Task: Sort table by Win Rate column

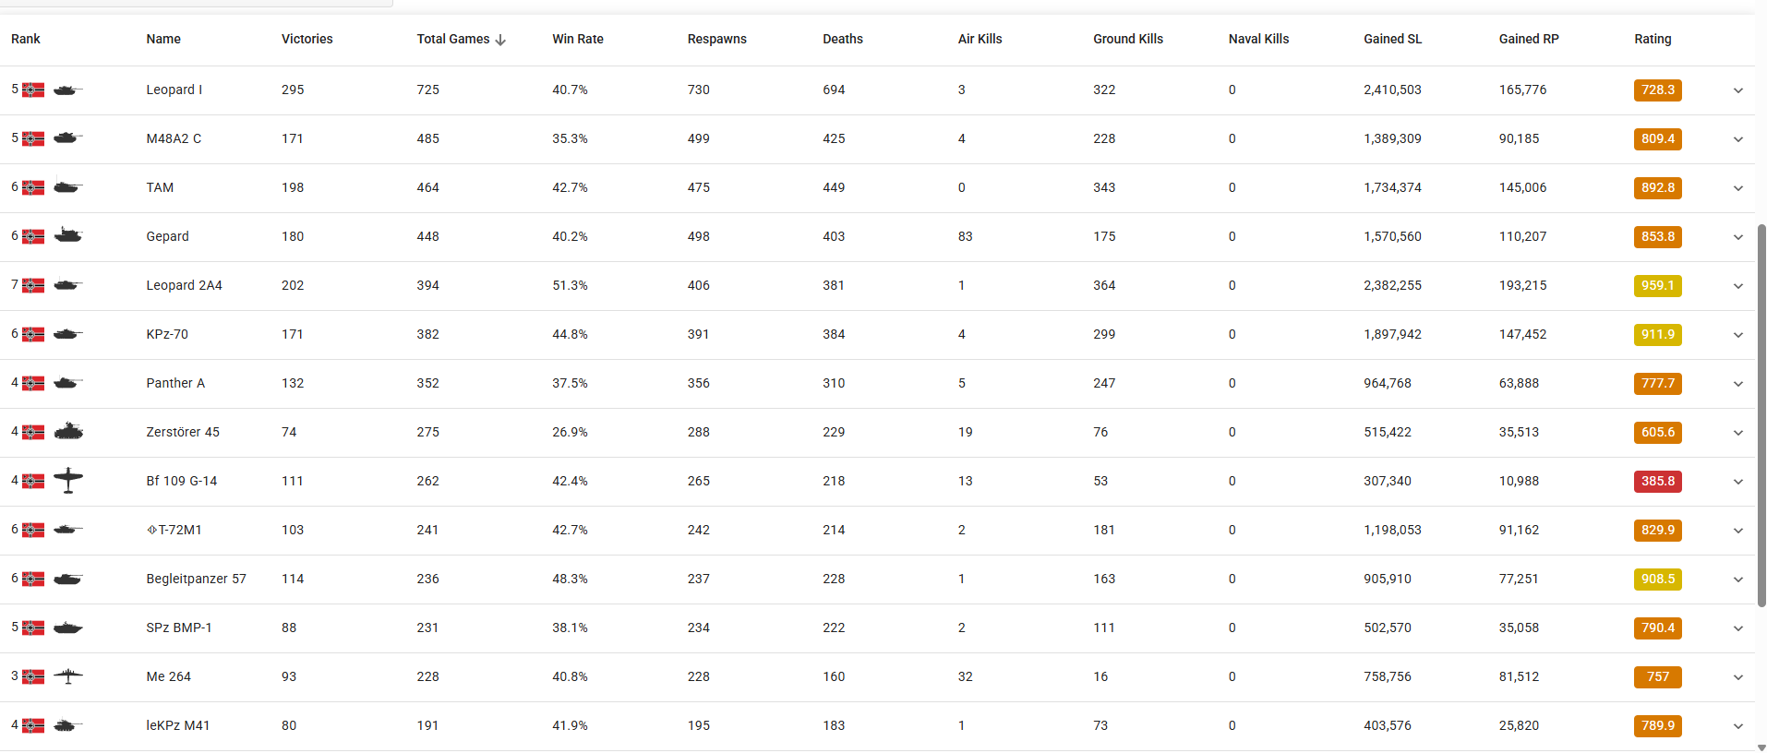Action: coord(578,39)
